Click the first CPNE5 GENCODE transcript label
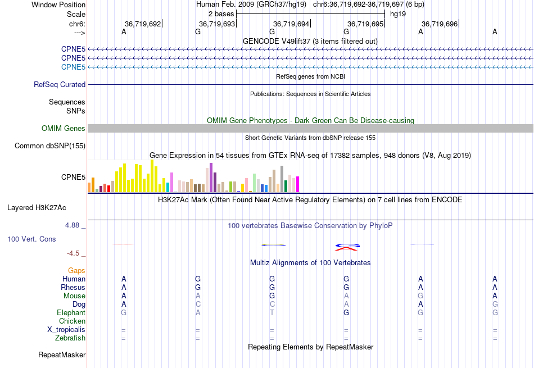The width and height of the screenshot is (534, 368). (73, 49)
